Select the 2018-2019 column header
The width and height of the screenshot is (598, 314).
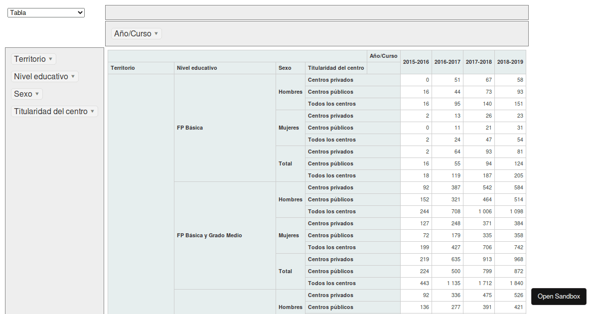click(x=510, y=62)
